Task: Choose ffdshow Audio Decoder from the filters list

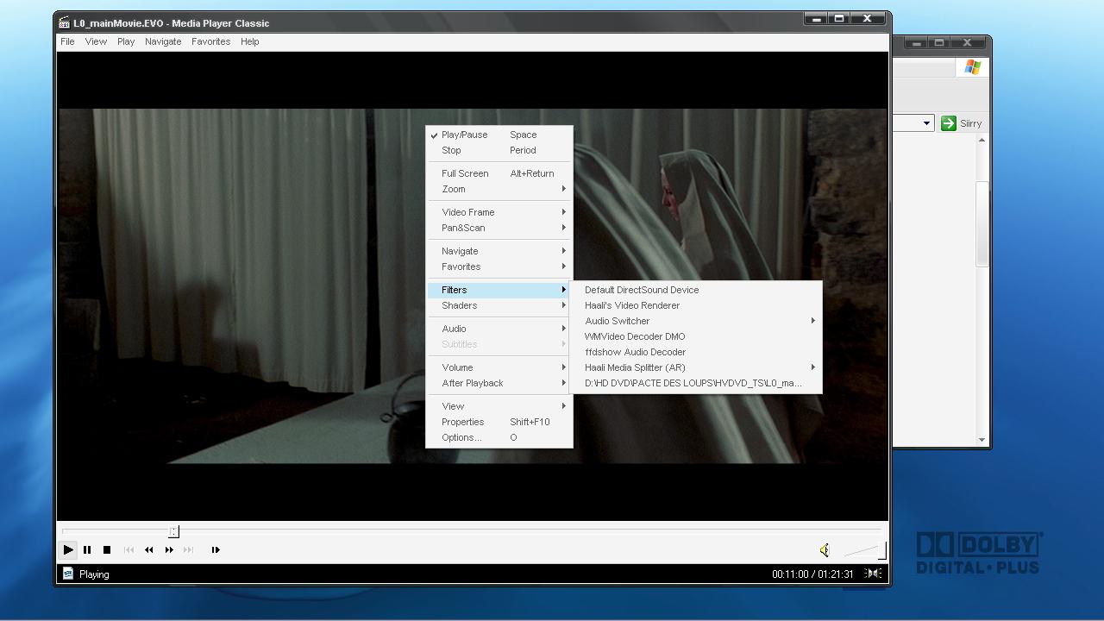Action: pos(635,352)
